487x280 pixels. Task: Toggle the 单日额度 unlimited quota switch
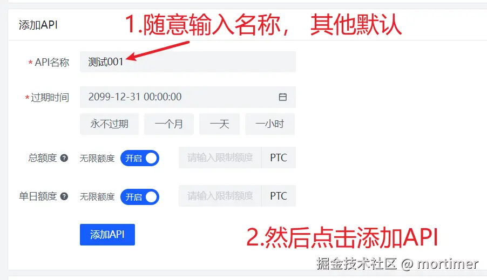(x=140, y=197)
